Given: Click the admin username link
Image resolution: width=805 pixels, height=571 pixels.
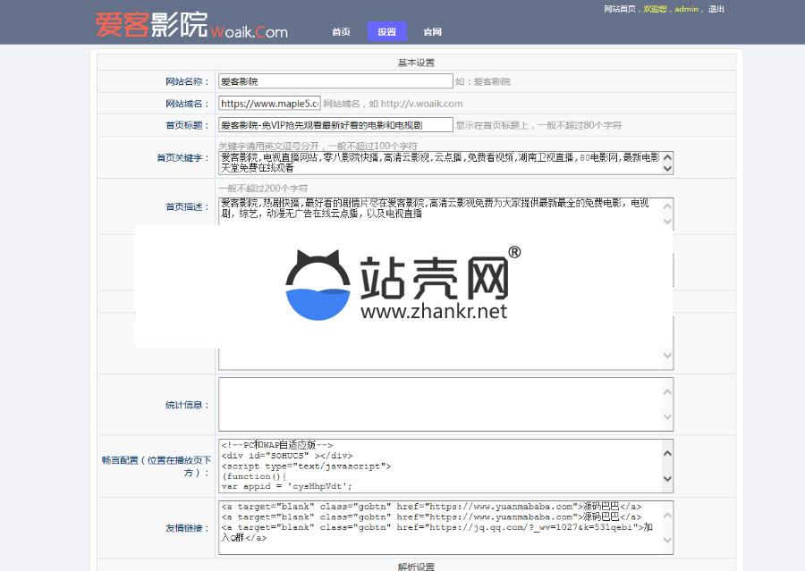Looking at the screenshot, I should [x=686, y=9].
